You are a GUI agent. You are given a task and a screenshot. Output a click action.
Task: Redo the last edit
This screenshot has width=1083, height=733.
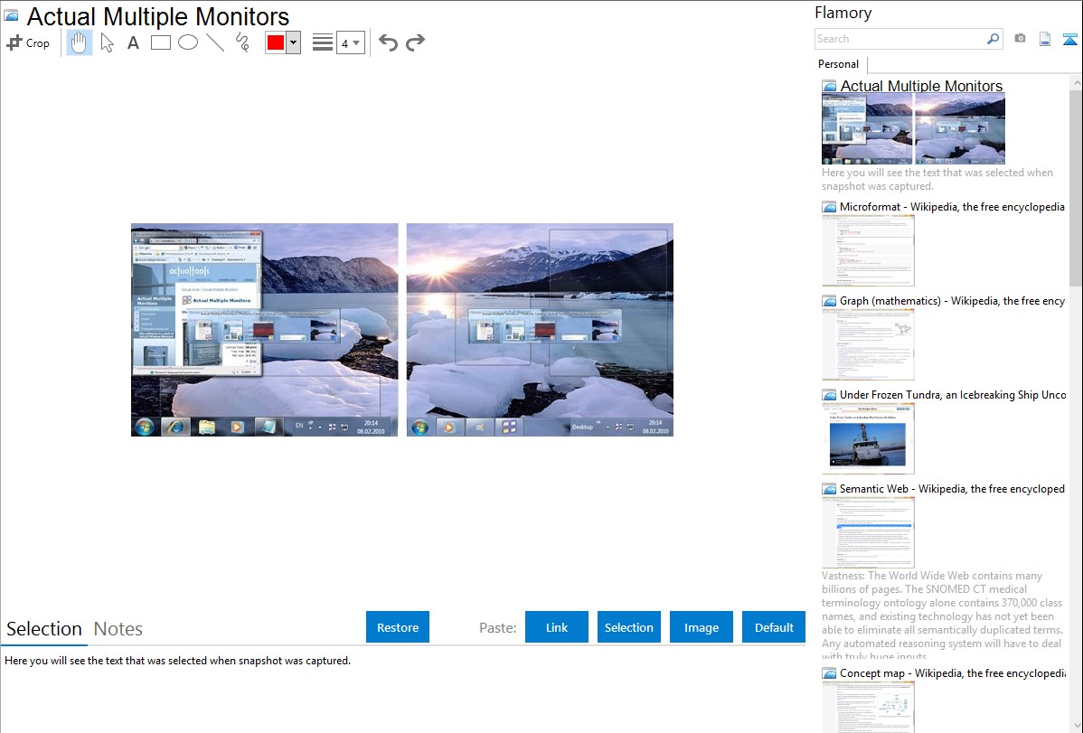(x=415, y=42)
